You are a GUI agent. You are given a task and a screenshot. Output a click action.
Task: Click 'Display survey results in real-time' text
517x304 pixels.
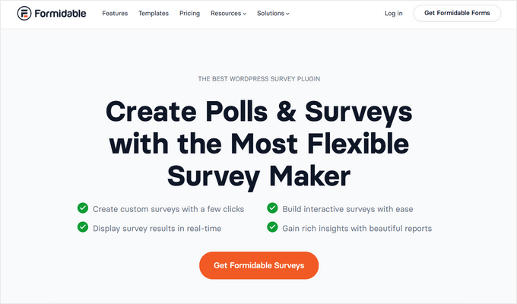(x=157, y=227)
